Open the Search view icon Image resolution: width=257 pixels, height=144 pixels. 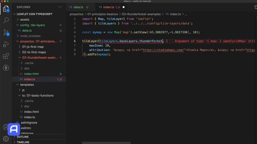click(x=6, y=20)
